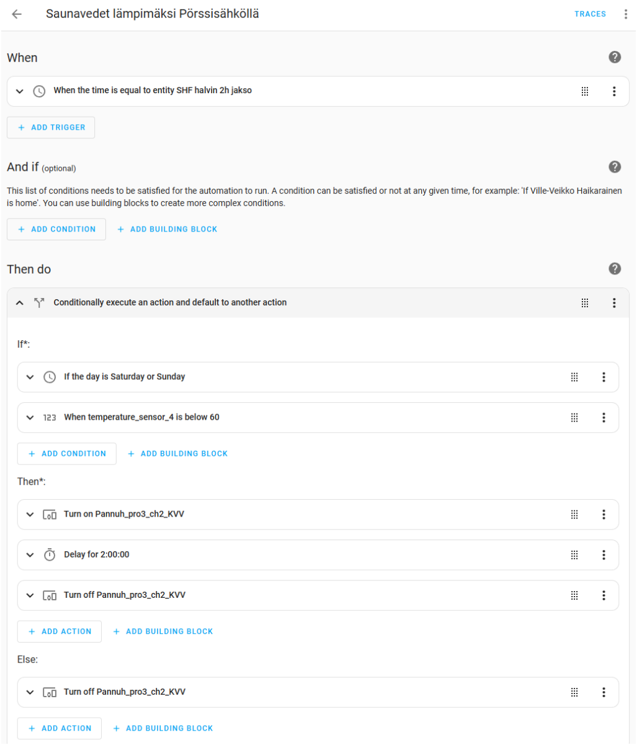Click Add Condition under And if

(x=56, y=229)
